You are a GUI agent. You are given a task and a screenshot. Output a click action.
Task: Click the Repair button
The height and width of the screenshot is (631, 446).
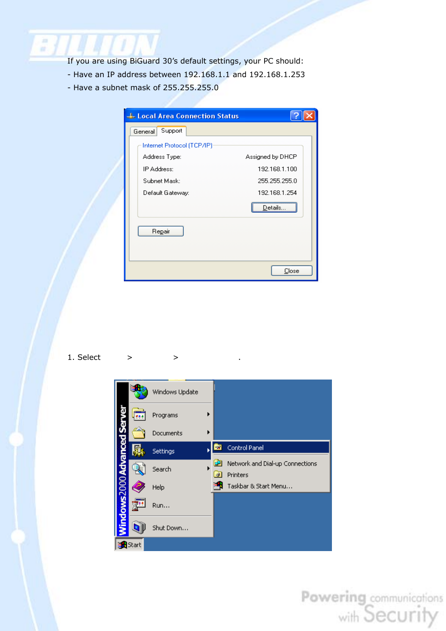coord(160,230)
